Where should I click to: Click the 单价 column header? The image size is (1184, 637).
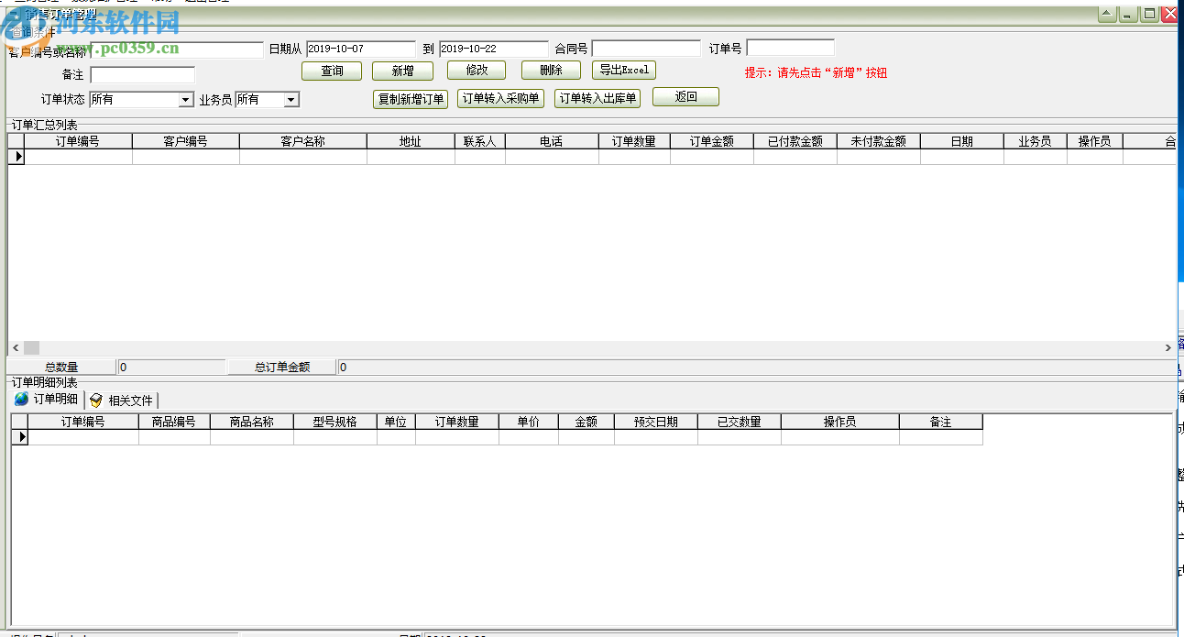529,422
